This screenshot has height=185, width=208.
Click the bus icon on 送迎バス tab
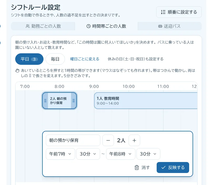(x=160, y=26)
